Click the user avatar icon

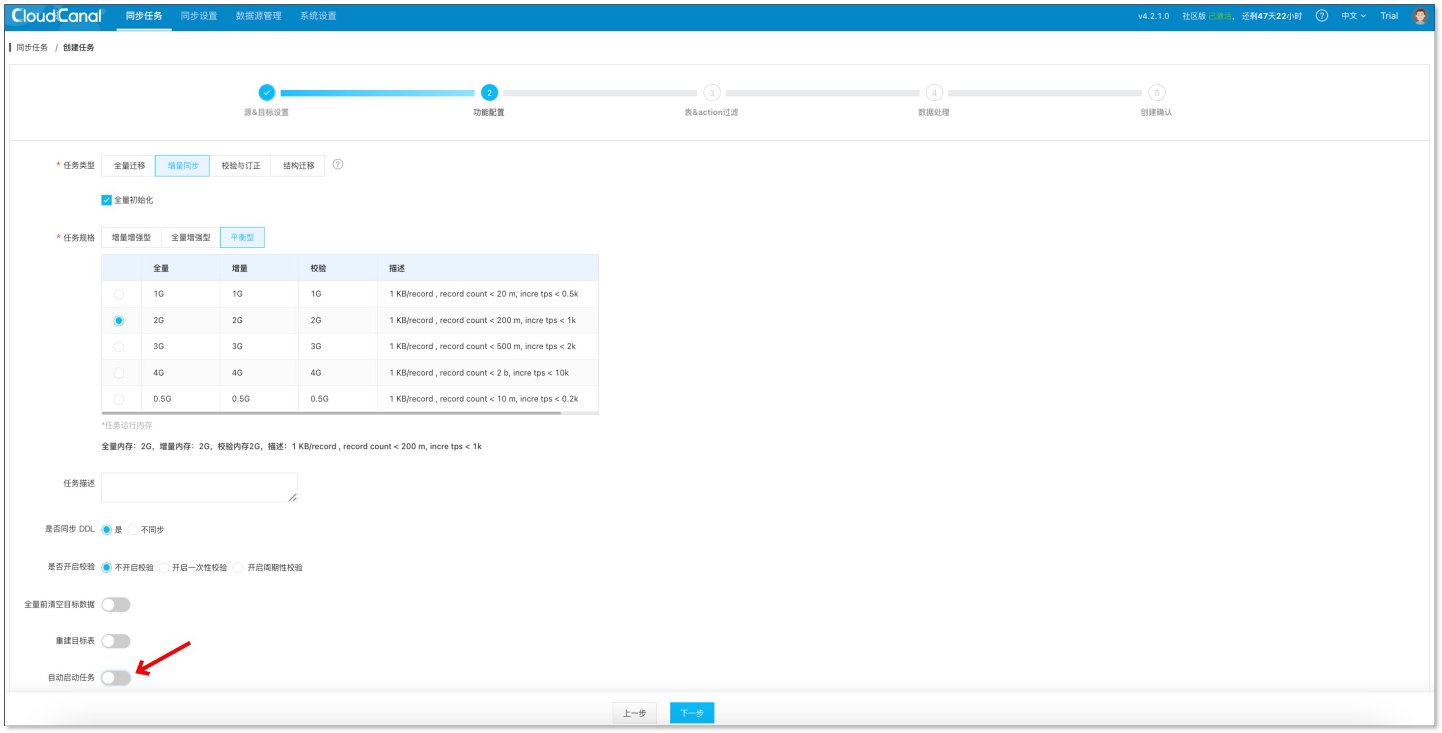click(1419, 16)
